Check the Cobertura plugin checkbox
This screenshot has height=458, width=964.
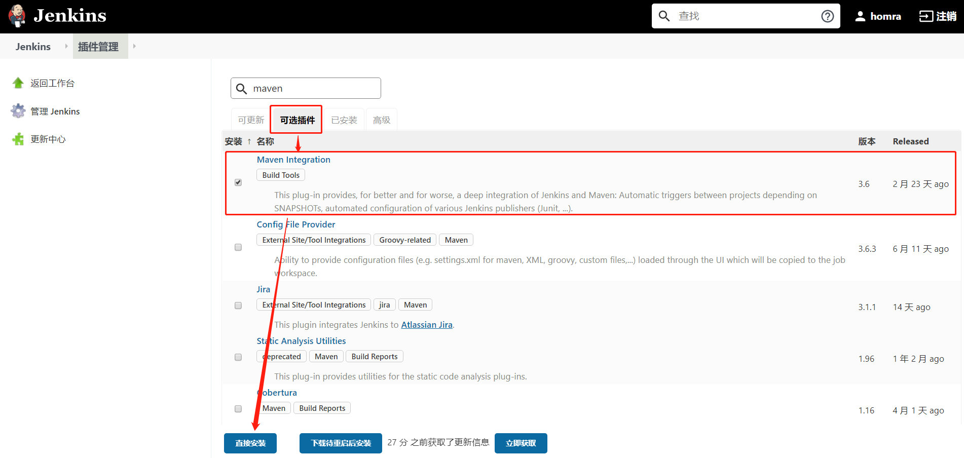238,409
